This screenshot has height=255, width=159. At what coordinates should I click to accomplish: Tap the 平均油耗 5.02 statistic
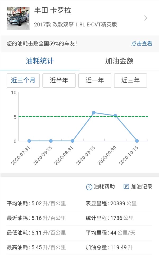[x=36, y=203]
